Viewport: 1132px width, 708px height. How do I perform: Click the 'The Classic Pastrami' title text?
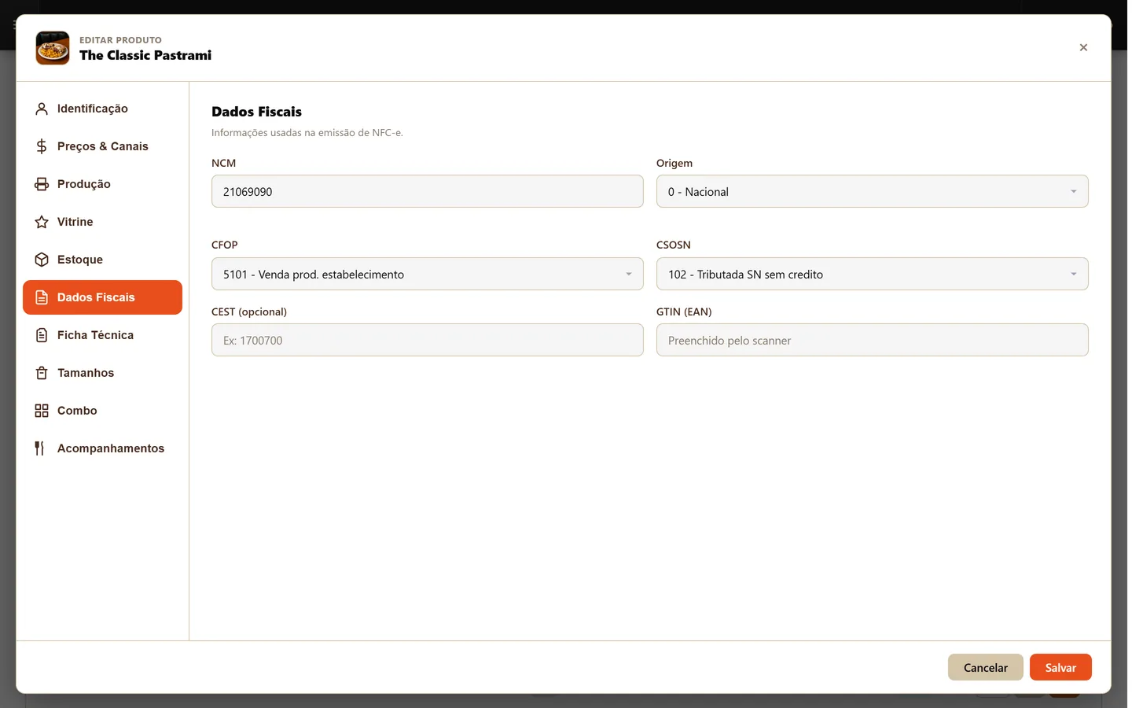(145, 55)
